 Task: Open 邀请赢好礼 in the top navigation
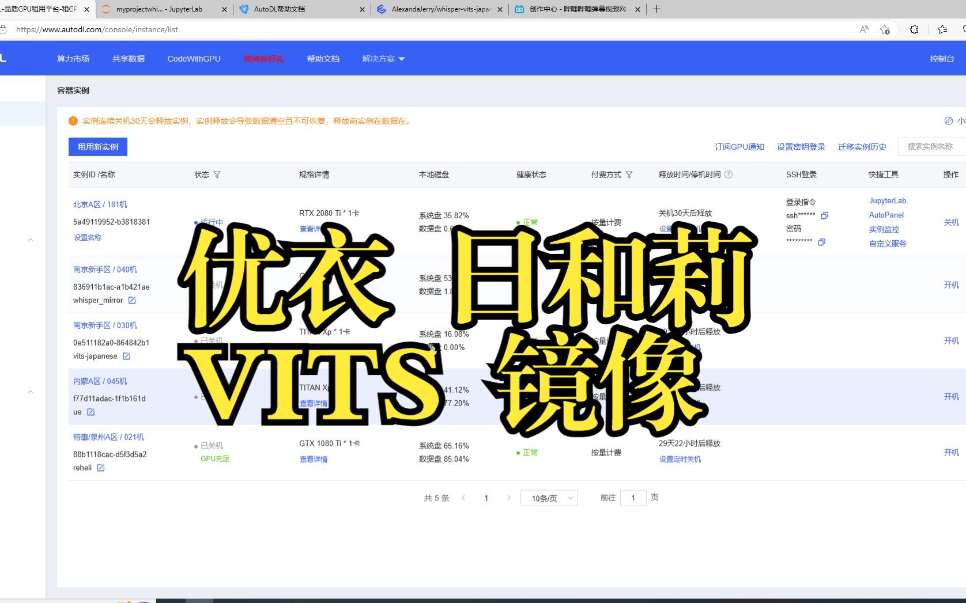click(263, 59)
